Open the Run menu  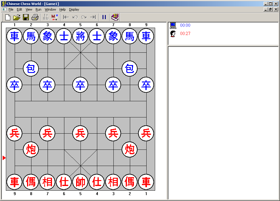(x=38, y=9)
